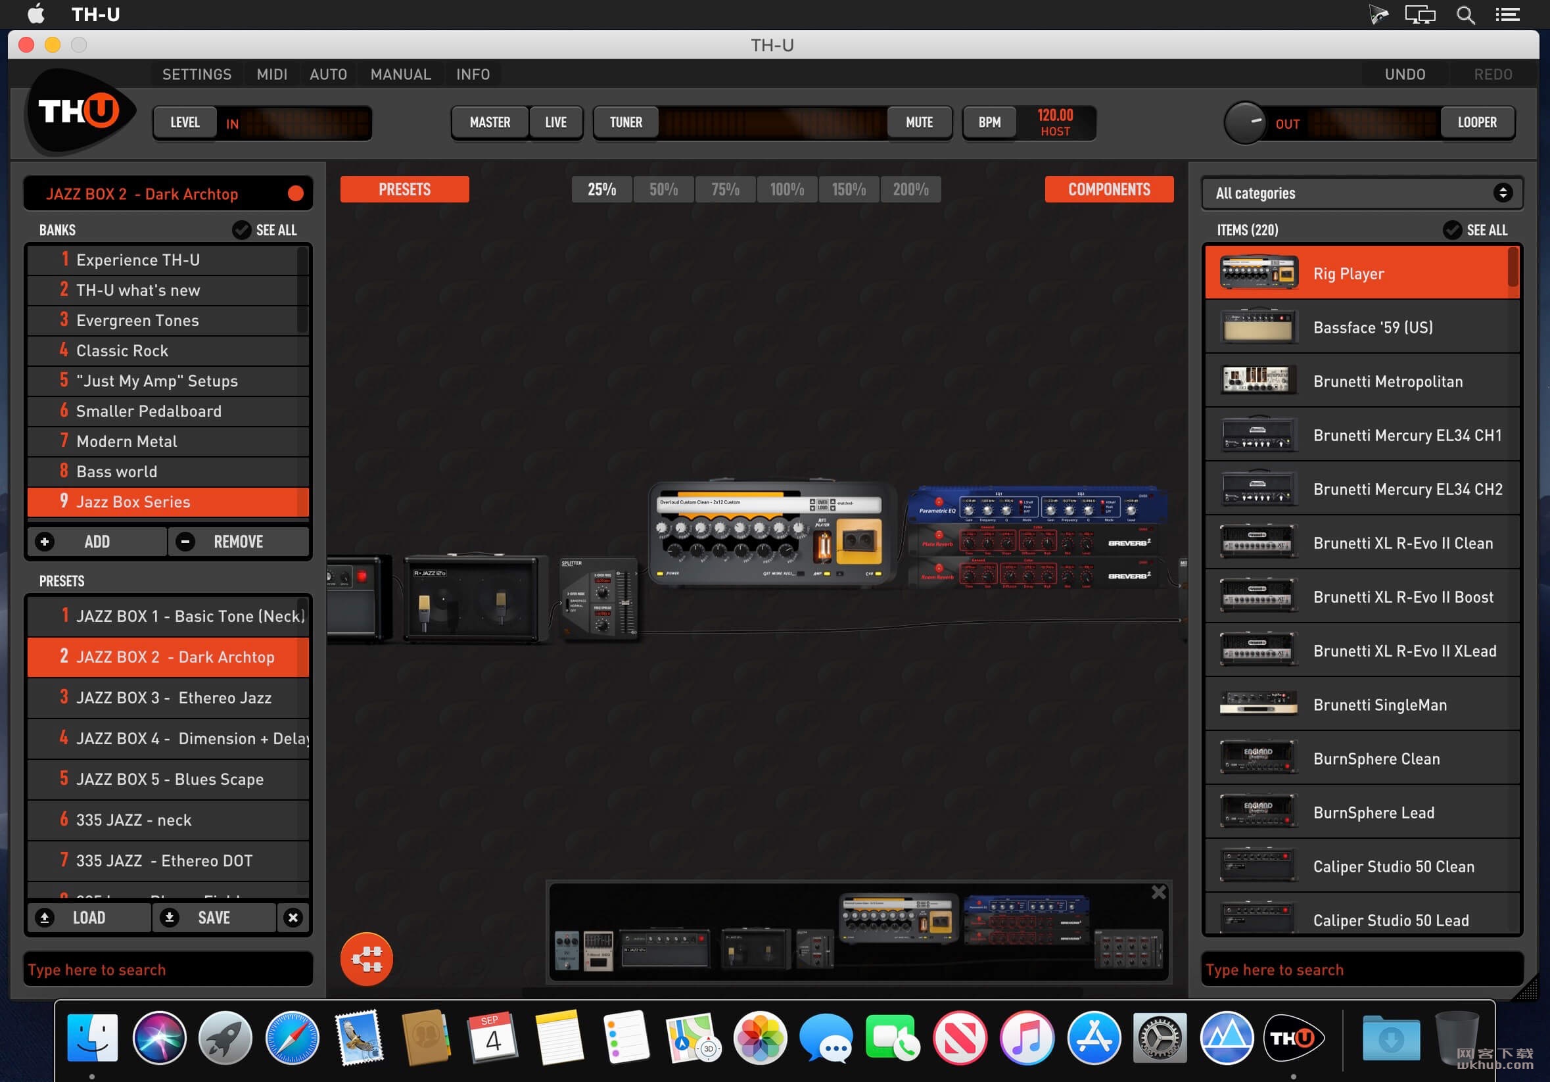This screenshot has width=1550, height=1082.
Task: Open the BPM tempo setting
Action: (989, 122)
